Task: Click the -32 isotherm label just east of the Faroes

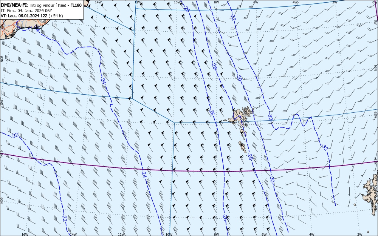Action: click(270, 116)
